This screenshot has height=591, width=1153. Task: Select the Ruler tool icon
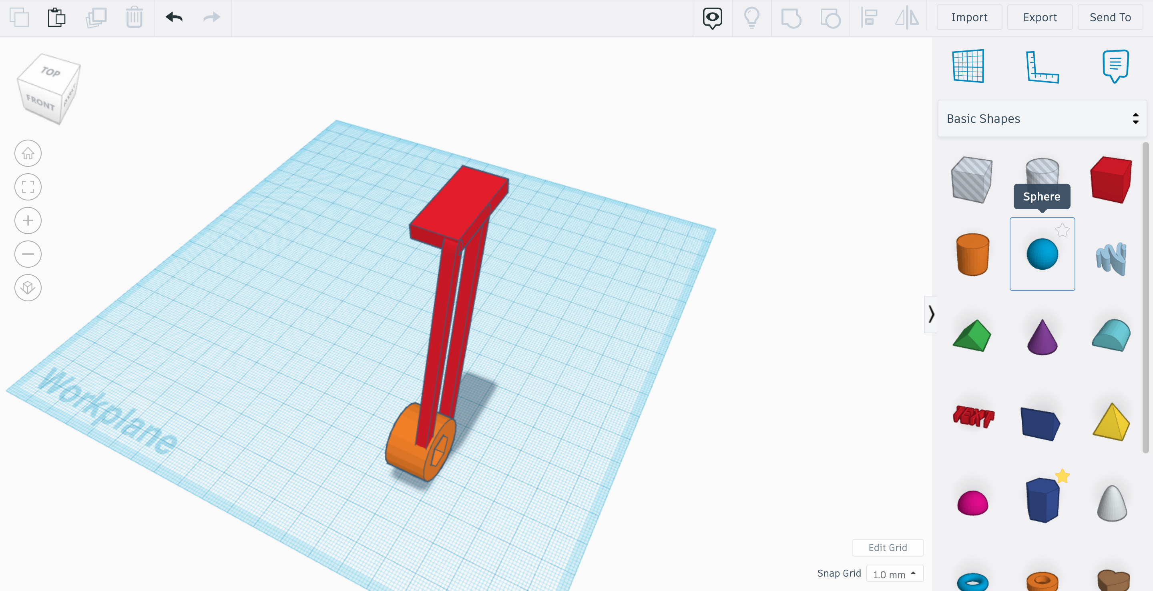coord(1042,67)
